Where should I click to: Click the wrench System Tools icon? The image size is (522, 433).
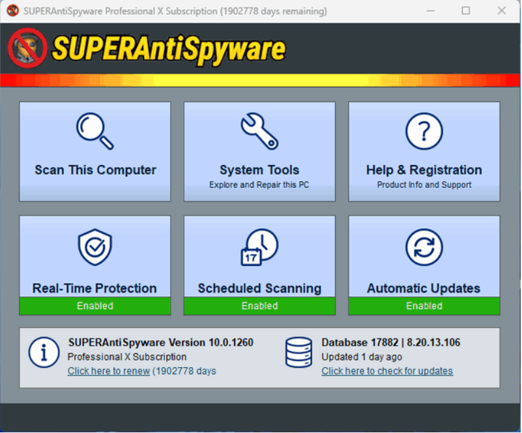pos(259,131)
